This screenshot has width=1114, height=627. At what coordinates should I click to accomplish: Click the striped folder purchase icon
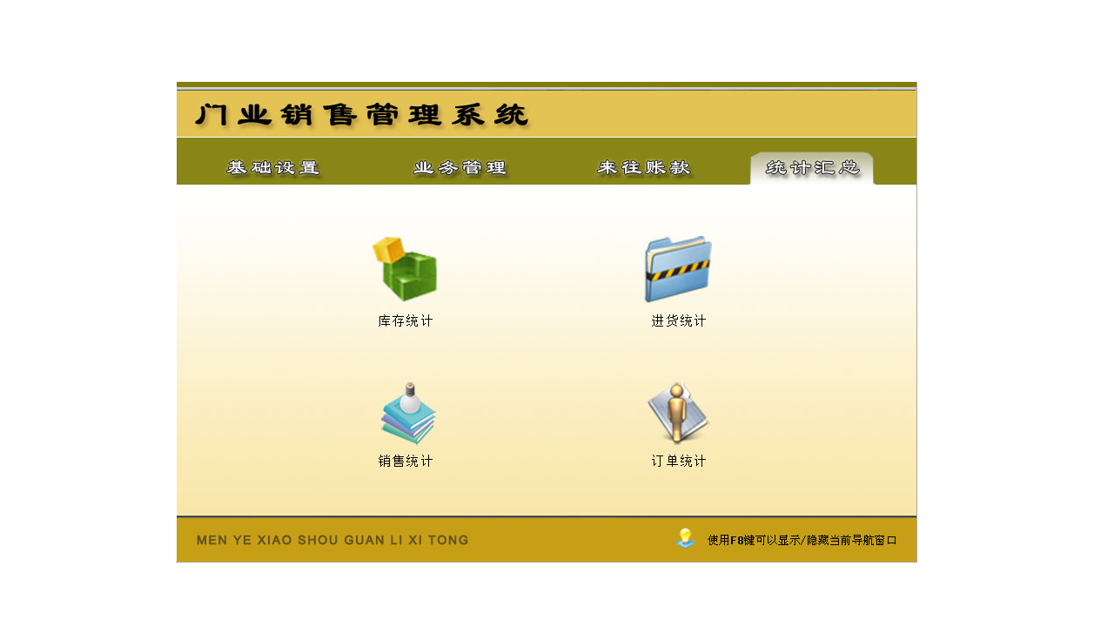(677, 266)
